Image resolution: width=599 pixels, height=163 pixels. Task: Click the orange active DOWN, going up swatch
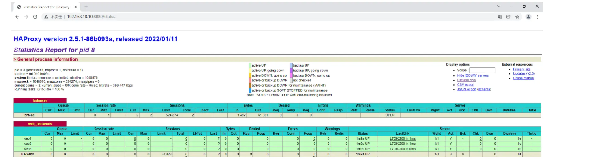(x=250, y=75)
